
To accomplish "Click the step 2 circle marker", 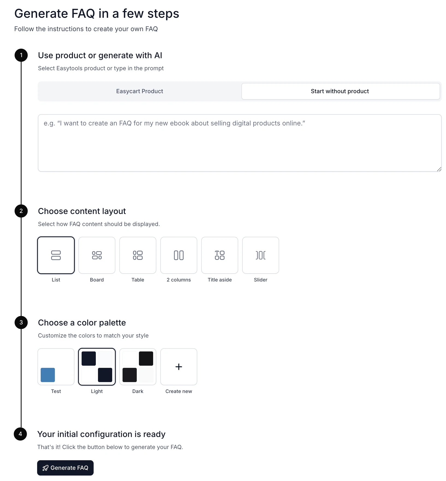I will click(x=21, y=211).
